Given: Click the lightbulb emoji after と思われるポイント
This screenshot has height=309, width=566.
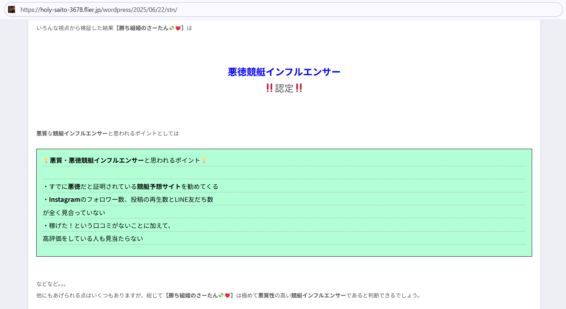Looking at the screenshot, I should click(x=204, y=160).
